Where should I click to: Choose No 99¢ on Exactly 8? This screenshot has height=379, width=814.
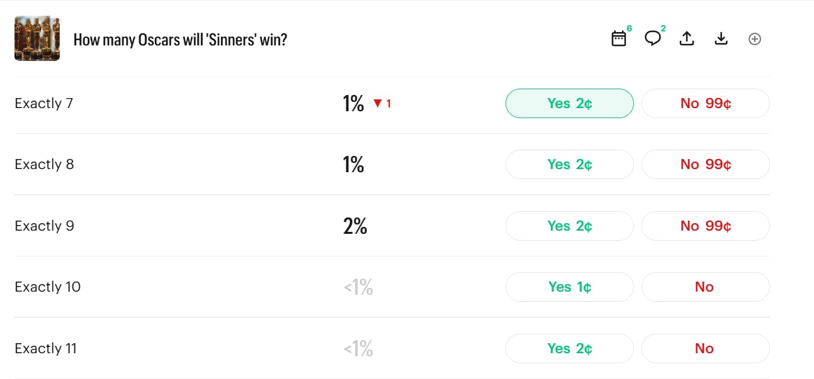point(705,165)
